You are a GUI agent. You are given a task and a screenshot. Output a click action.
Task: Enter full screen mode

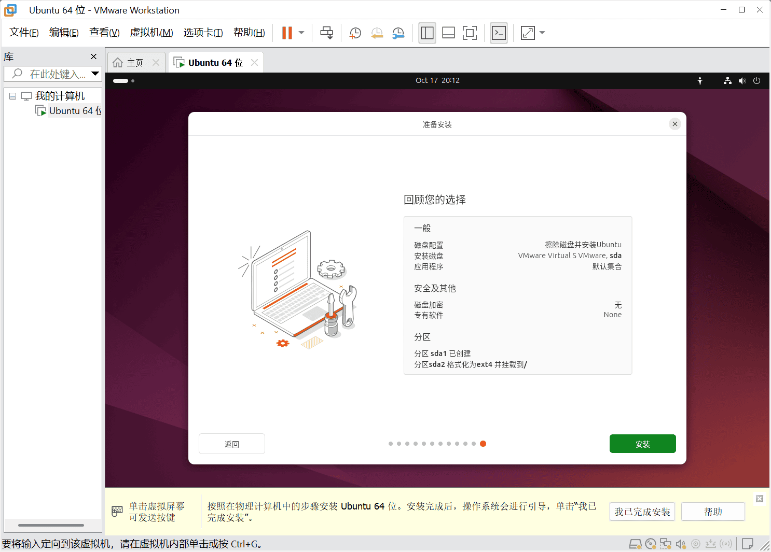pos(470,33)
